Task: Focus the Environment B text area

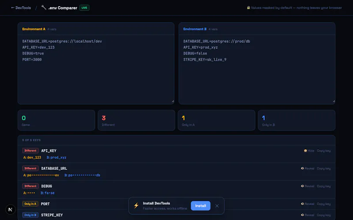Action: [257, 70]
